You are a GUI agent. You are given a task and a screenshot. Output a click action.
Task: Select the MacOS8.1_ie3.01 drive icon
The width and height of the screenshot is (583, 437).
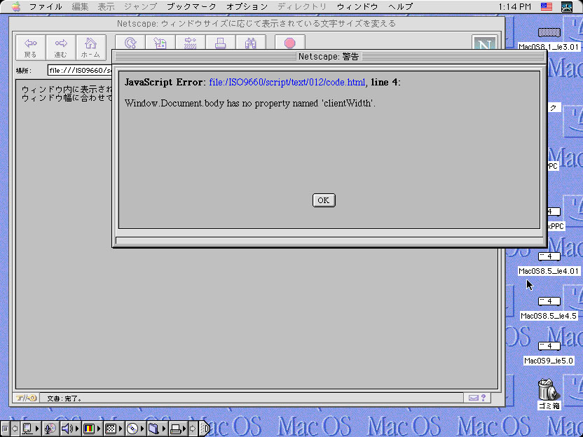pos(549,32)
